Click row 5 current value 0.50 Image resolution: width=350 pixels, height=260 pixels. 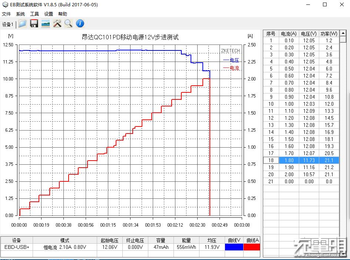point(289,69)
